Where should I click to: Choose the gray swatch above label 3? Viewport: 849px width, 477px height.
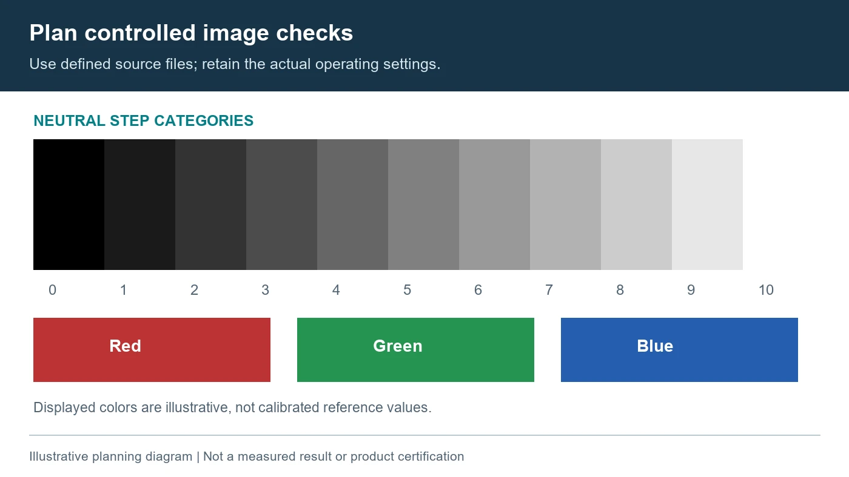(x=281, y=205)
